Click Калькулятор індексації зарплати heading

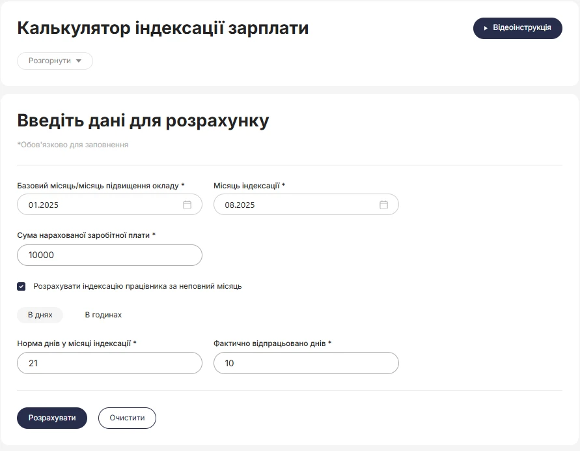tap(163, 28)
